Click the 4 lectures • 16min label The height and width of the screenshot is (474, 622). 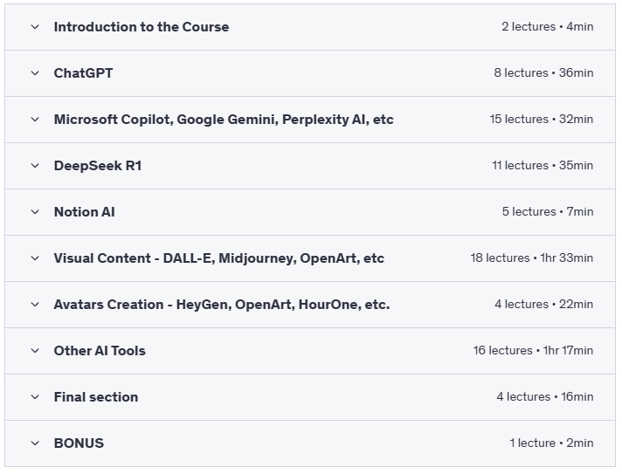pos(544,397)
